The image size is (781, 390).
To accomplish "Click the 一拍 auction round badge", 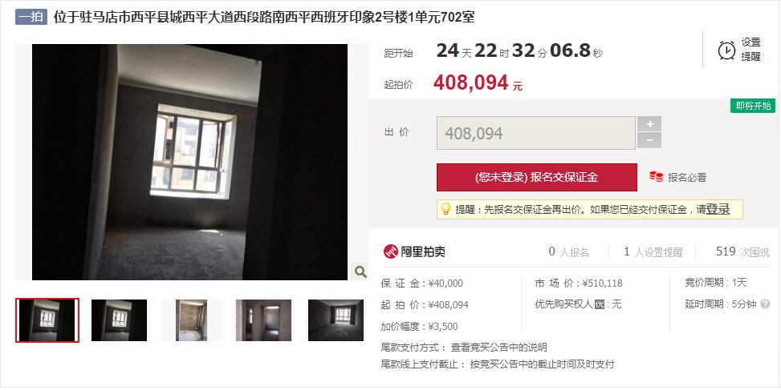I will tap(31, 17).
